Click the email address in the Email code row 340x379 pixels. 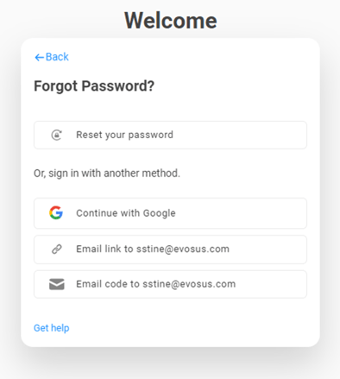[189, 284]
